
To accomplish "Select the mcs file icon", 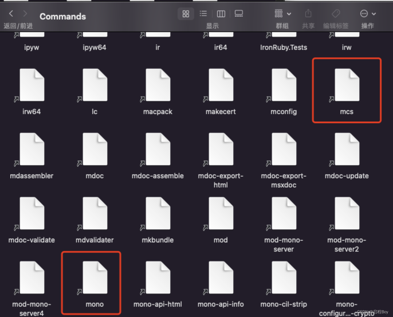I will pyautogui.click(x=347, y=85).
